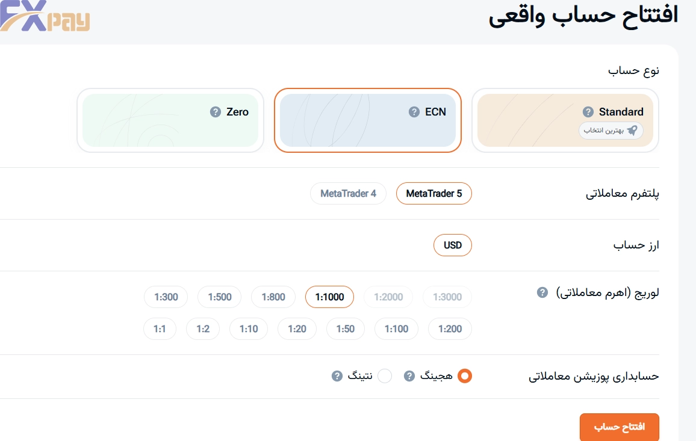Select the هجینگ (hedging) radio button
Image resolution: width=696 pixels, height=441 pixels.
[x=464, y=376]
